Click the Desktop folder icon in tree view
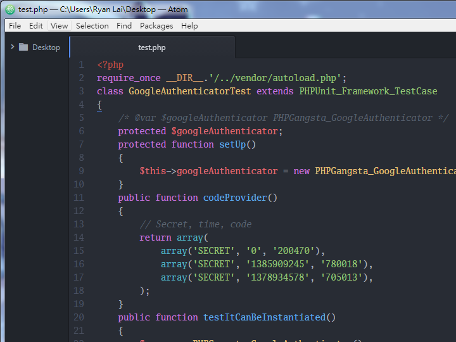Screen dimensions: 456x342 [23, 47]
